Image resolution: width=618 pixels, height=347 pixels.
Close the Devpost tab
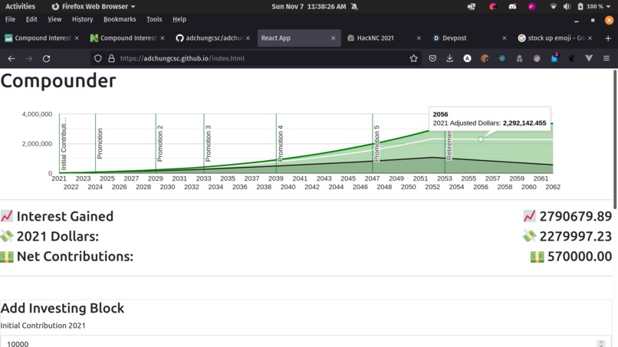coord(504,38)
